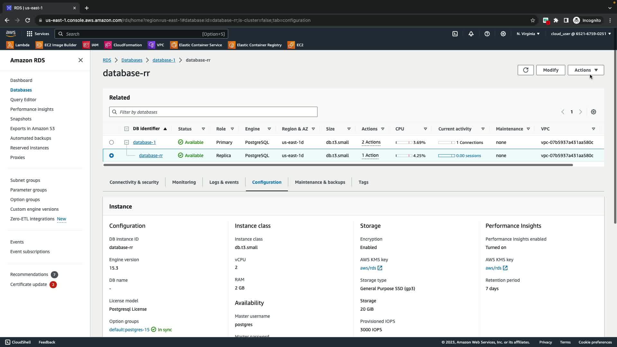Switch to the Monitoring tab
Image resolution: width=617 pixels, height=347 pixels.
point(184,182)
